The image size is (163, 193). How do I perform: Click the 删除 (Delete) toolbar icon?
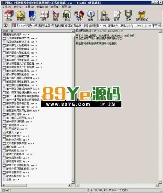[55, 15]
